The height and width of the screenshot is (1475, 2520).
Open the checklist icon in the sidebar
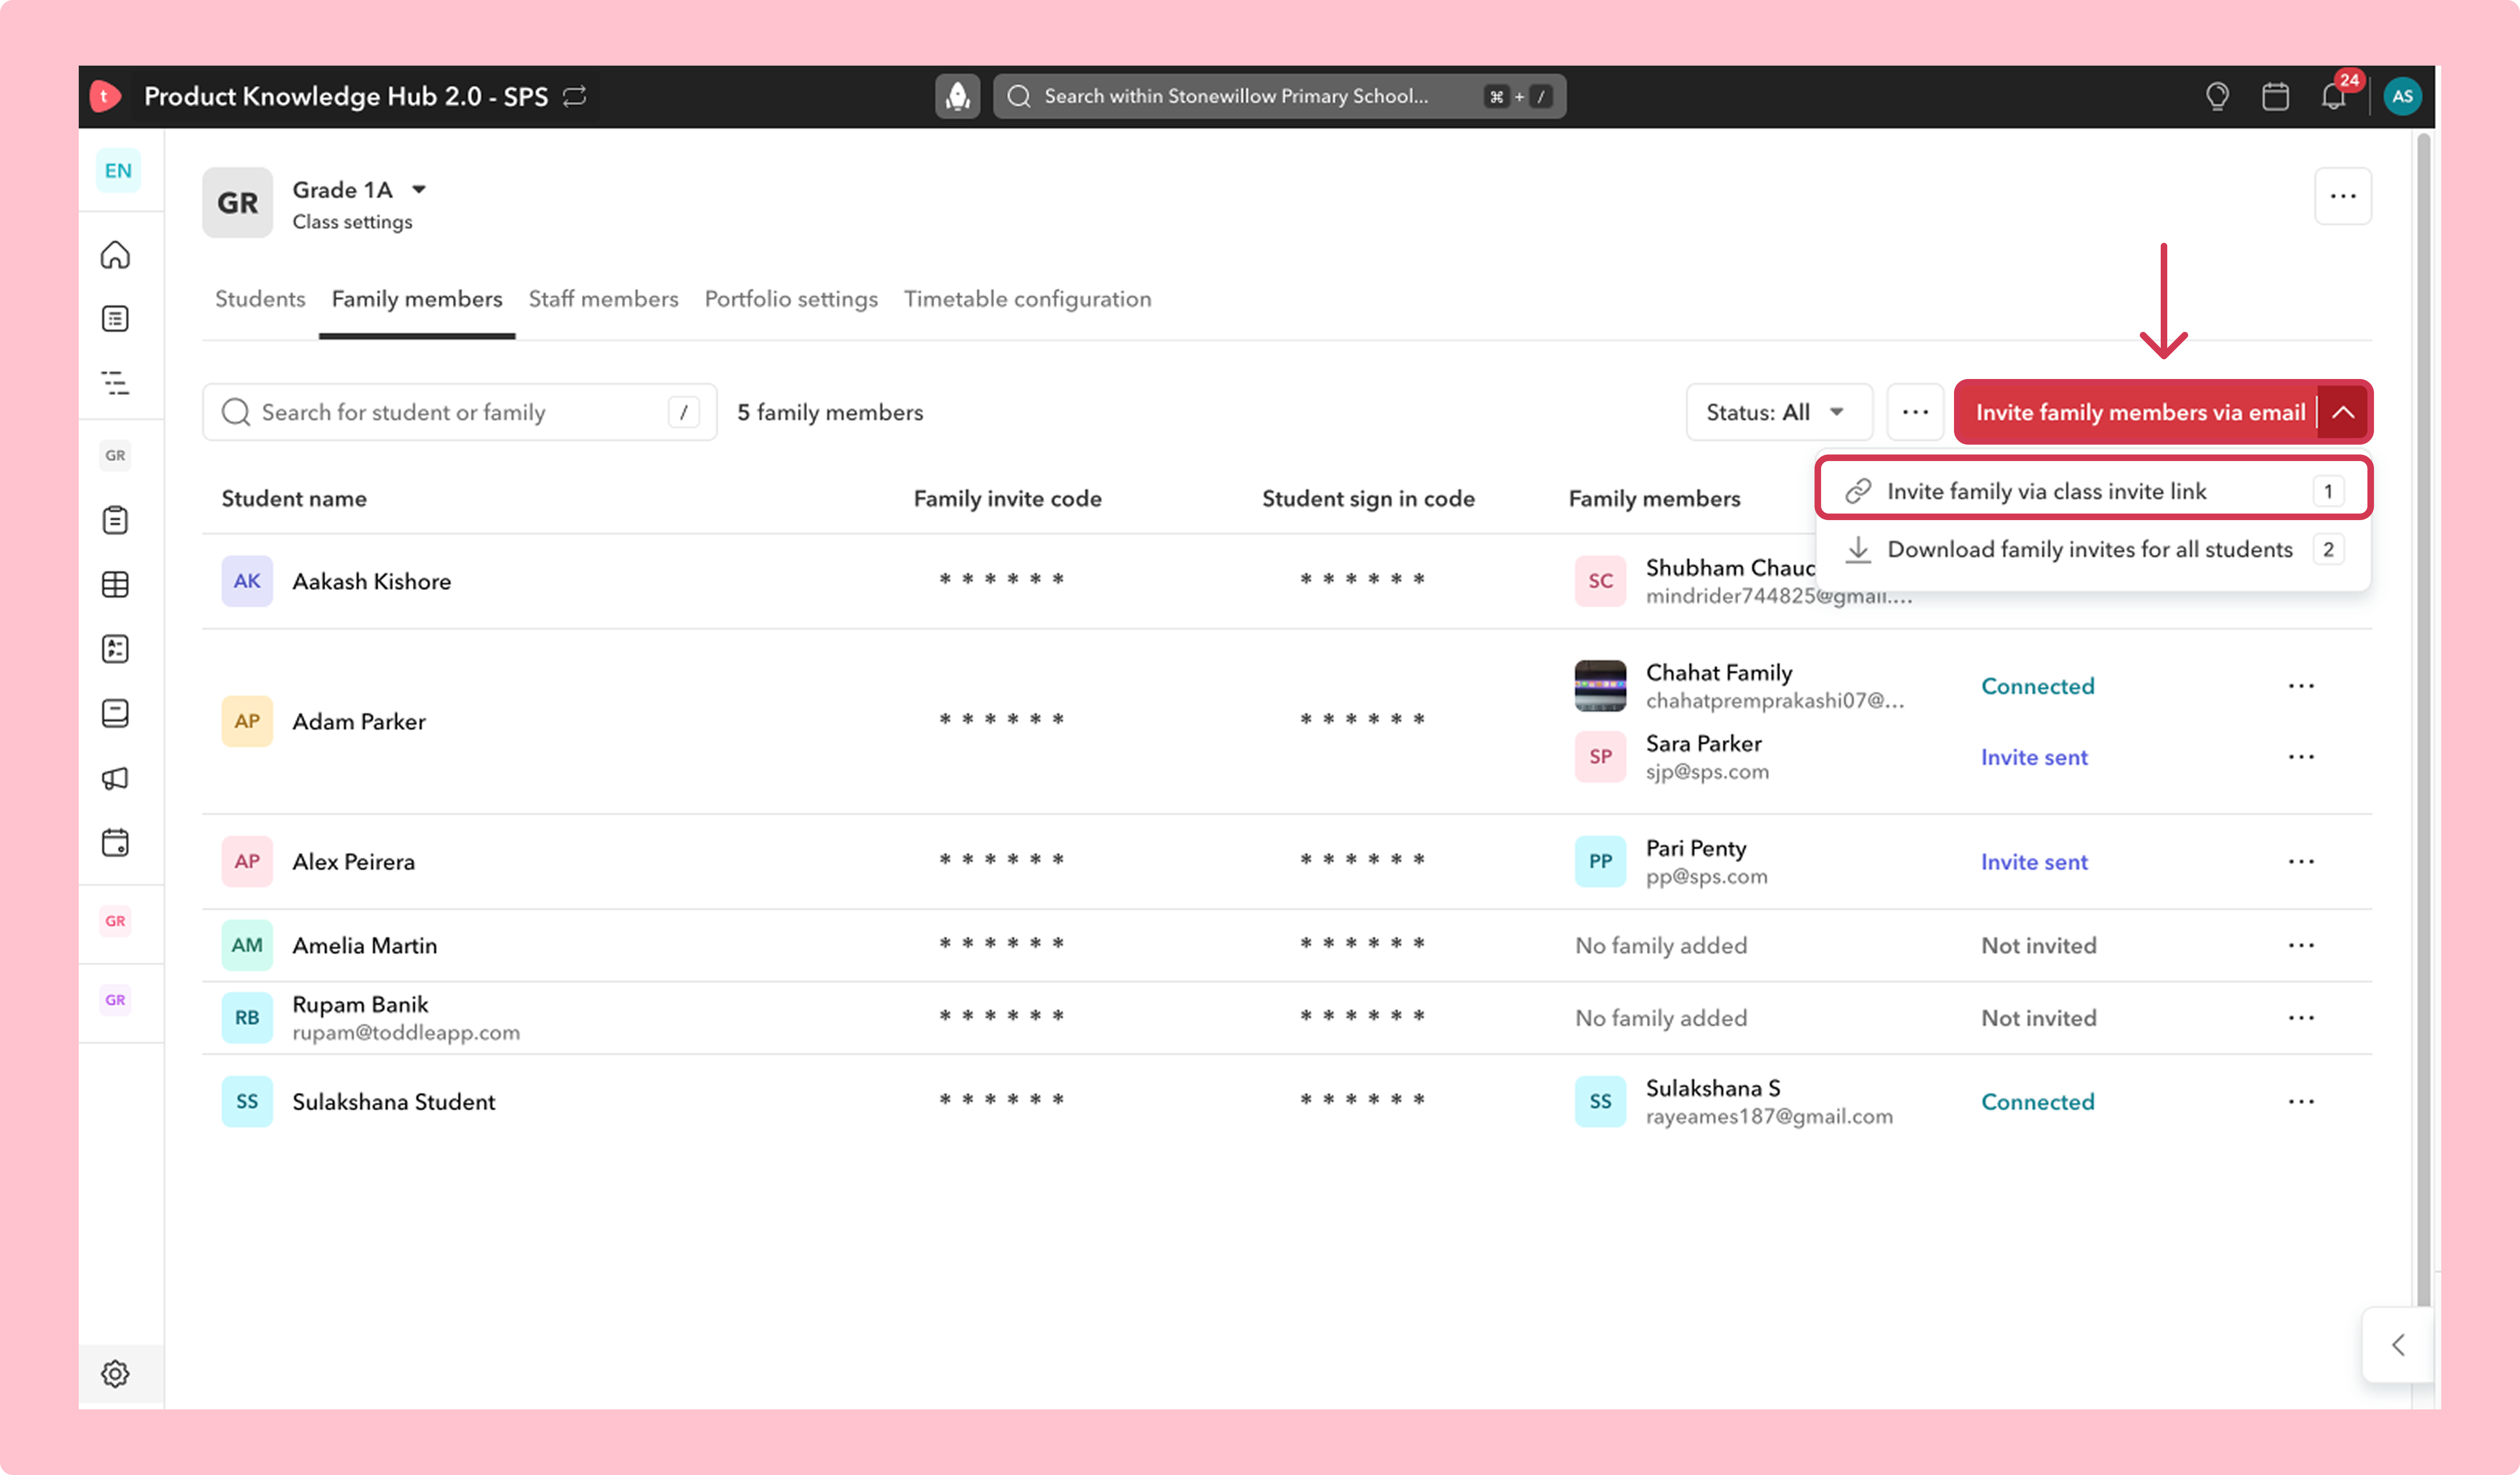coord(115,649)
